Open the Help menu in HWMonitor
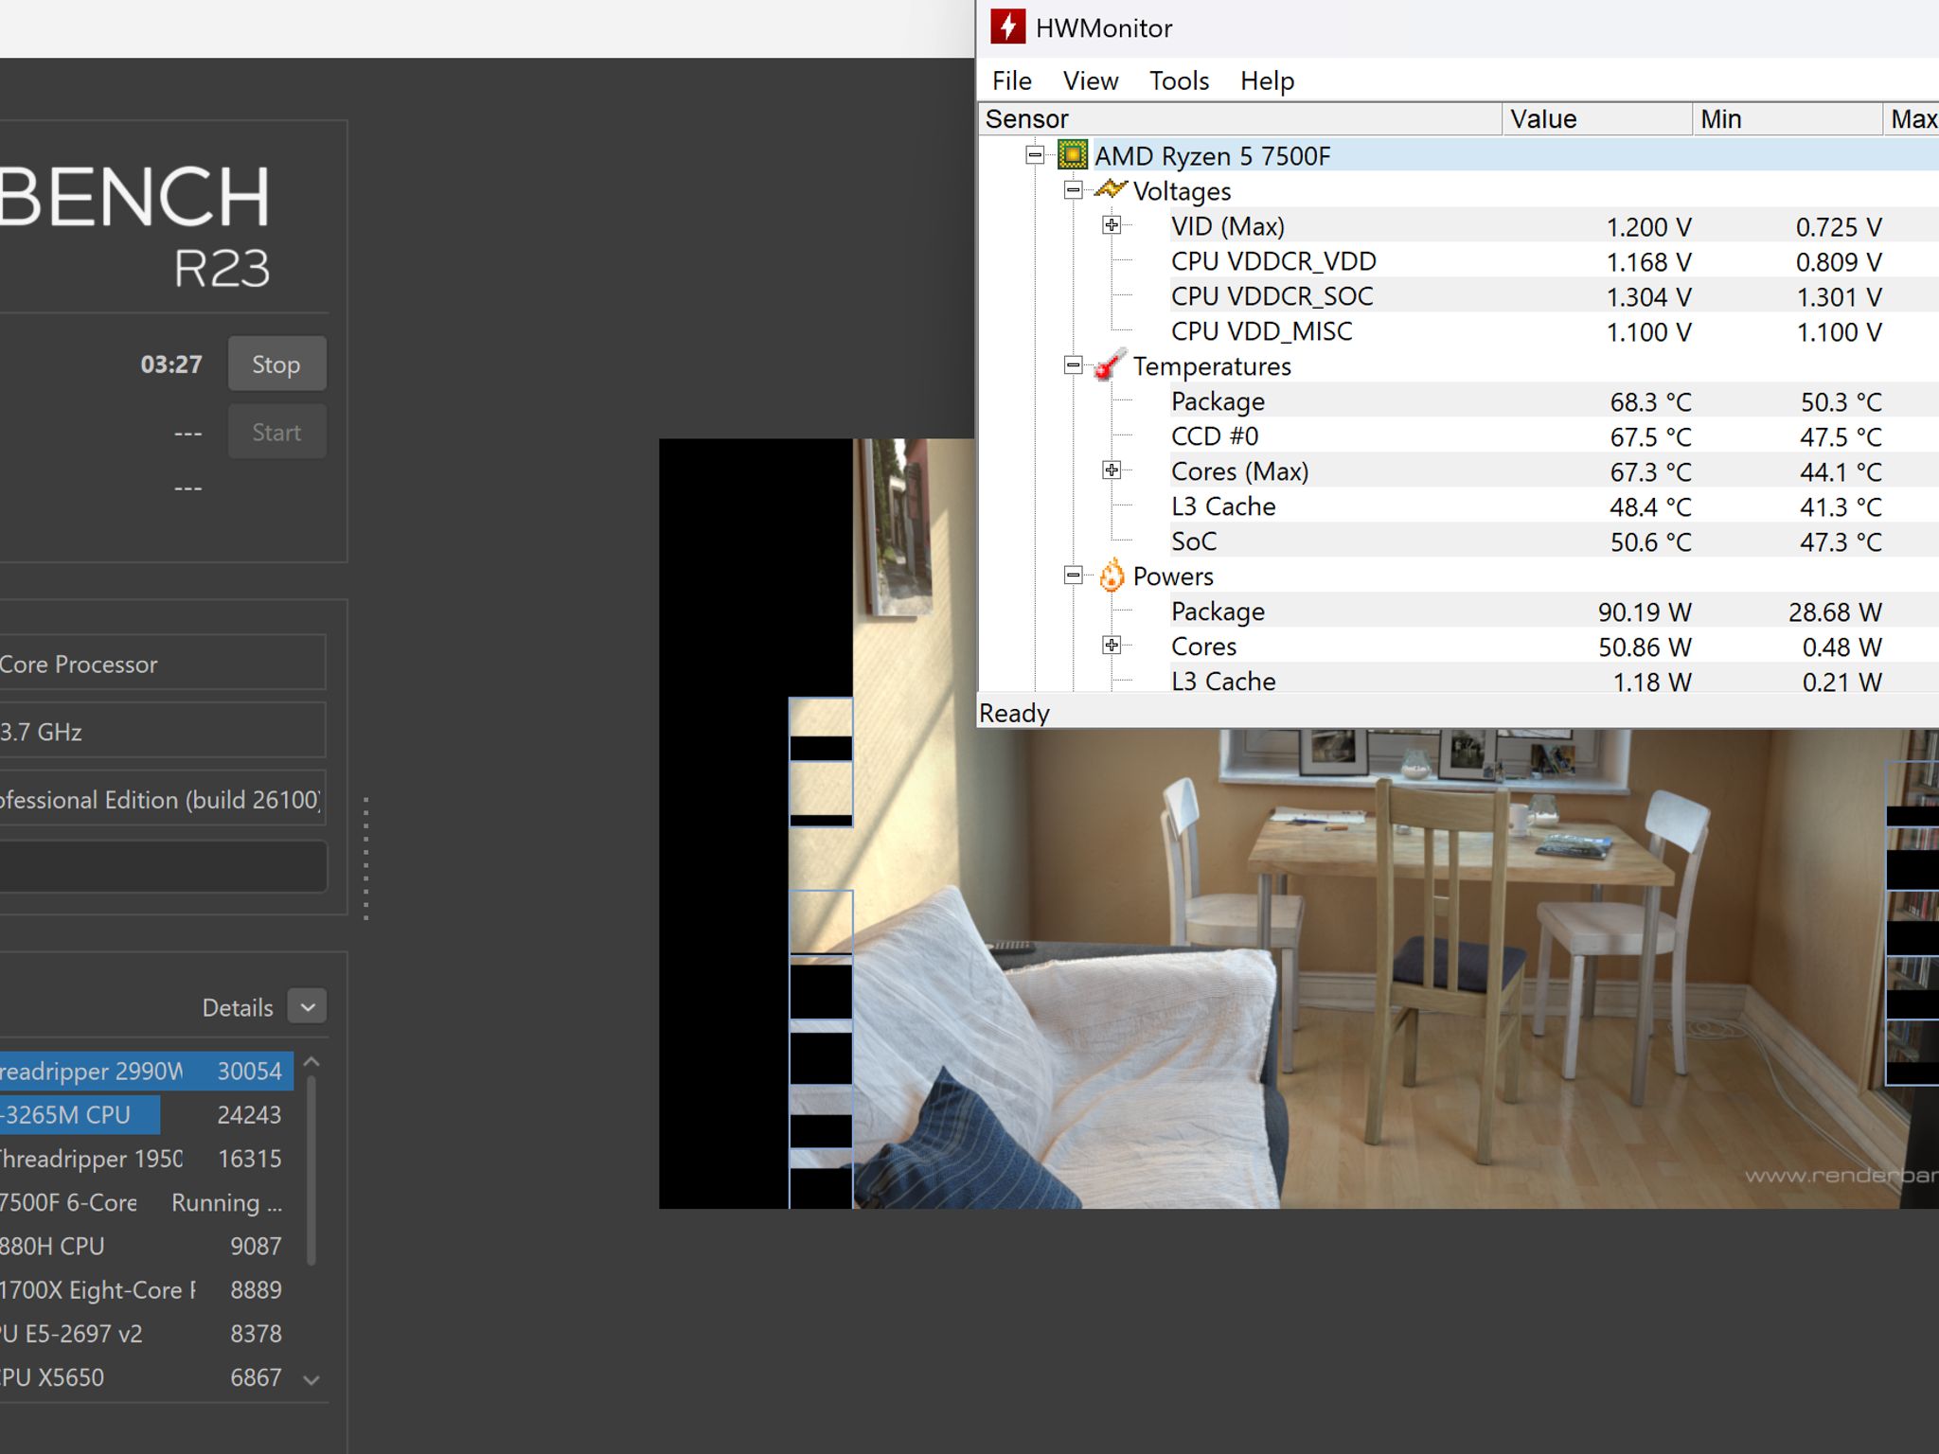1939x1454 pixels. pos(1267,80)
